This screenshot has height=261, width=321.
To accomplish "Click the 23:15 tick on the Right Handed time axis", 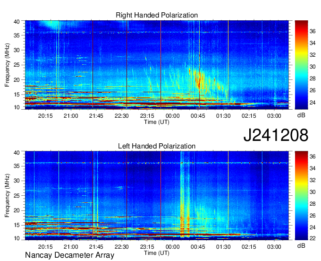I will pyautogui.click(x=147, y=116).
